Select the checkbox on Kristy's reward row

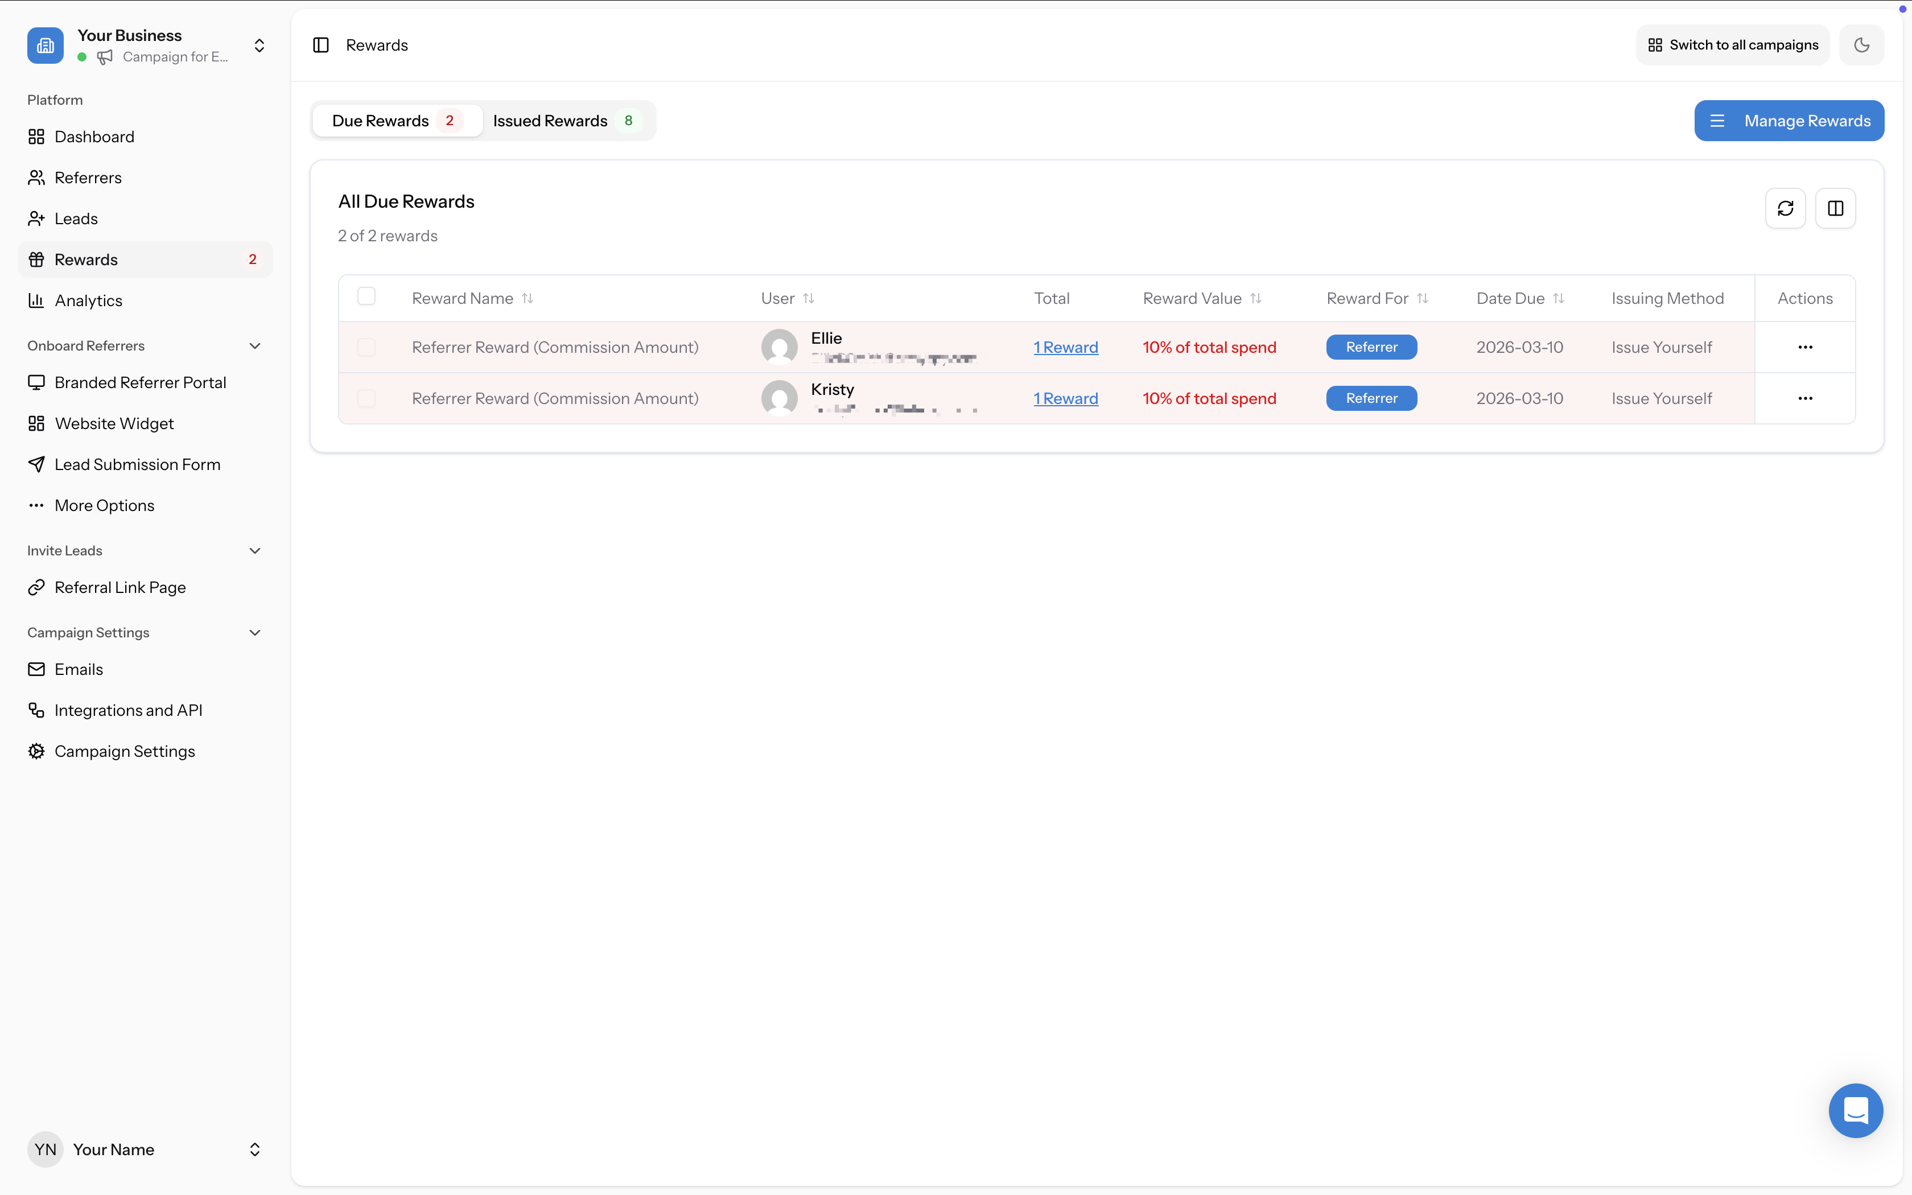pyautogui.click(x=366, y=398)
